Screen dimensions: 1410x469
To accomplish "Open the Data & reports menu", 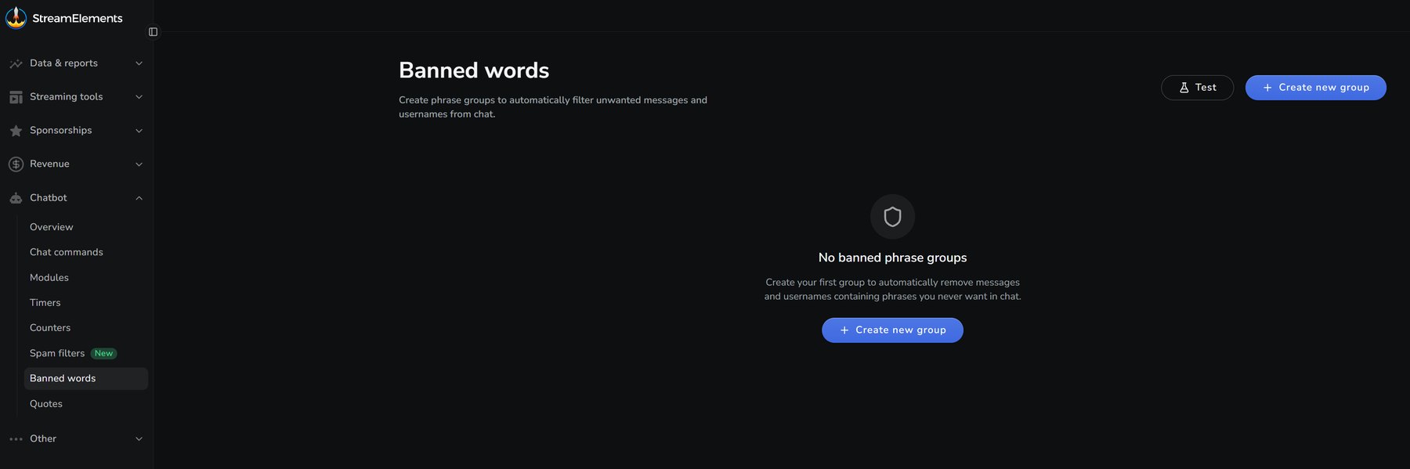I will coord(63,63).
